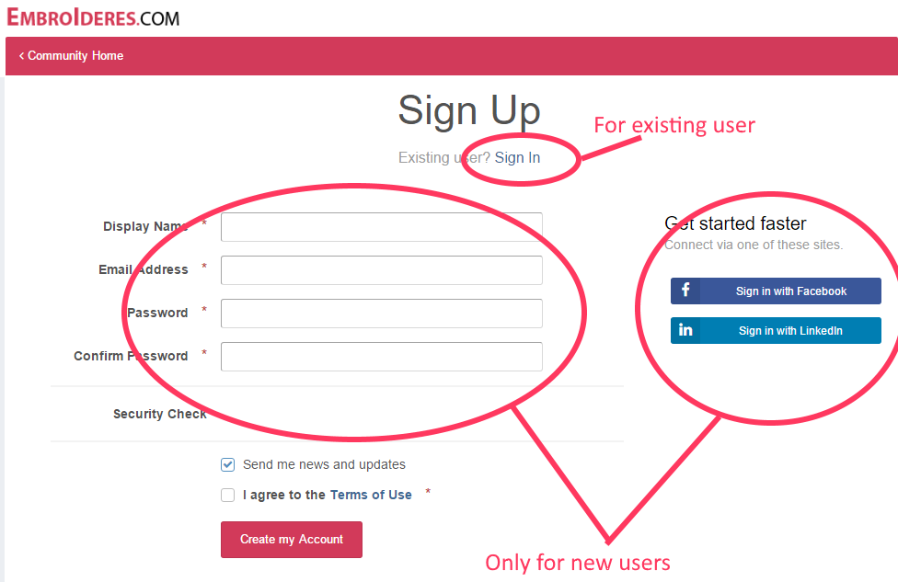Click the Get started faster heading

point(735,223)
